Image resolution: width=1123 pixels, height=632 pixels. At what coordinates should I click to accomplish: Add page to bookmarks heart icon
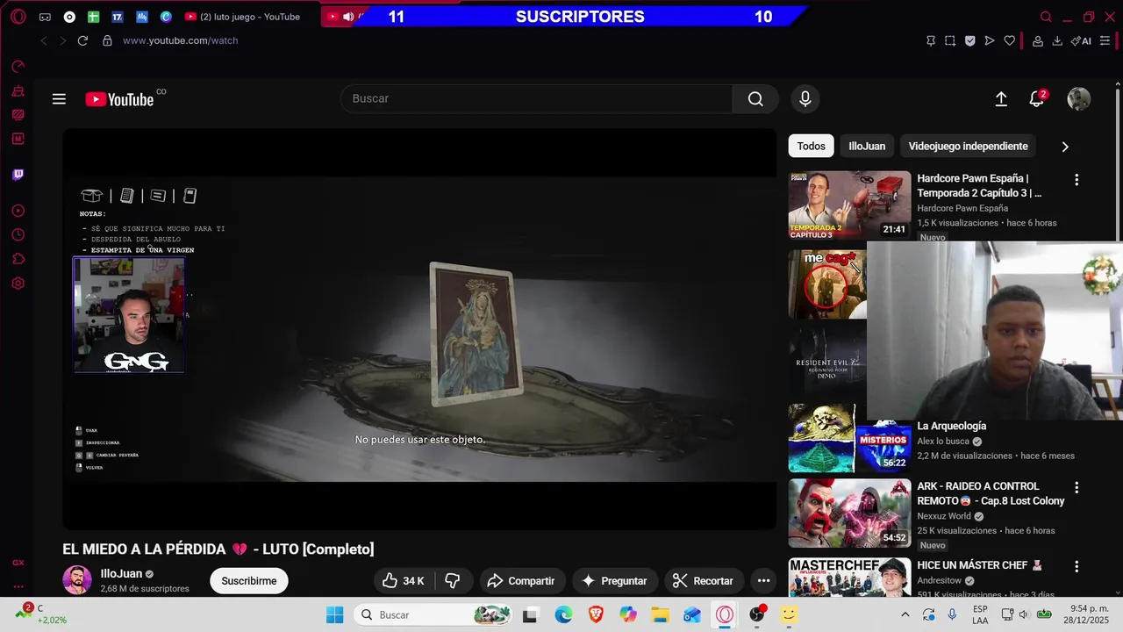pos(1010,40)
